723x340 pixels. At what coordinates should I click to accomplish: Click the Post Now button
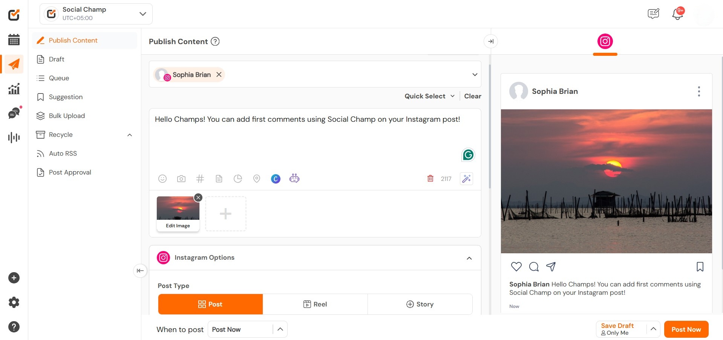pyautogui.click(x=686, y=329)
